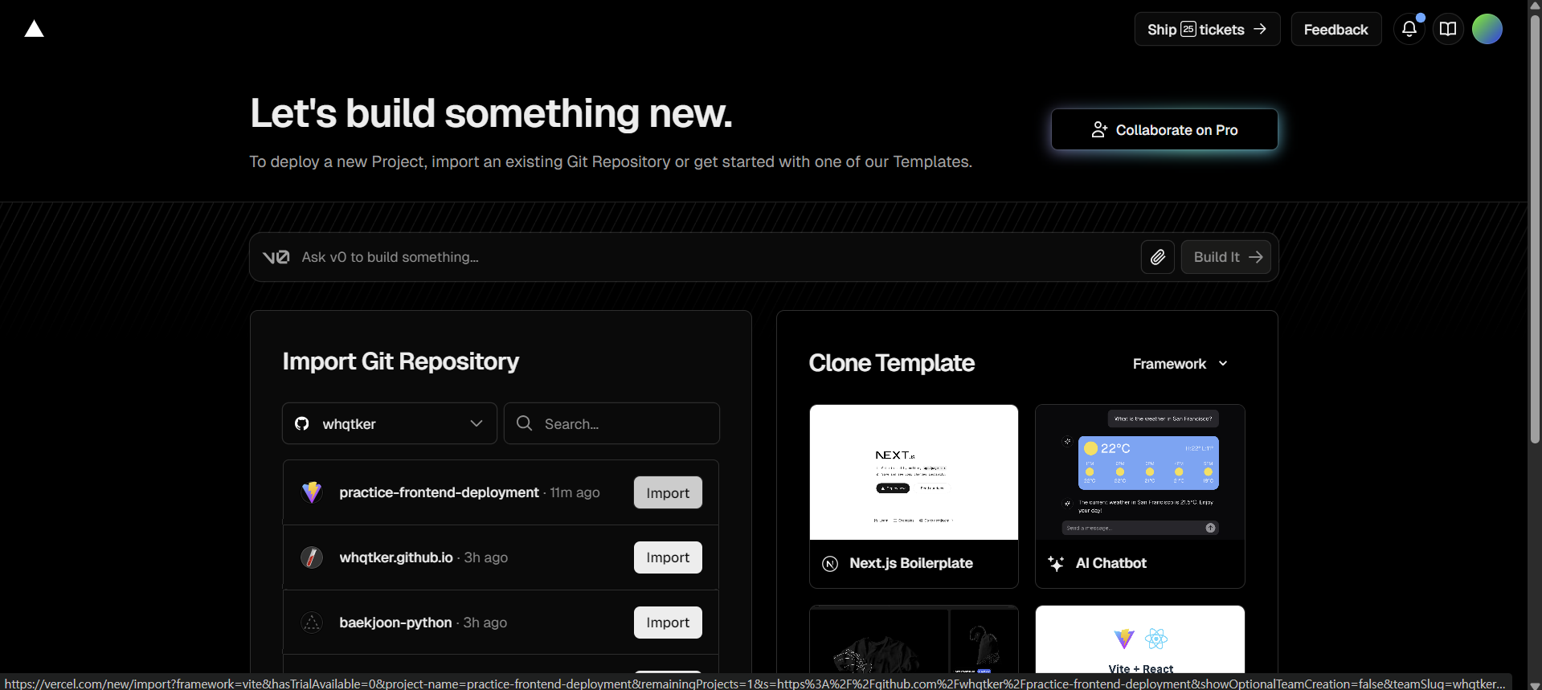Open the Feedback button
Screen dimensions: 1542x690
[1336, 29]
